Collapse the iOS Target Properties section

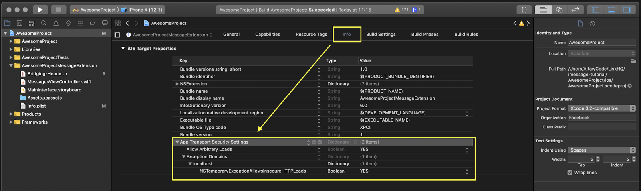[123, 49]
